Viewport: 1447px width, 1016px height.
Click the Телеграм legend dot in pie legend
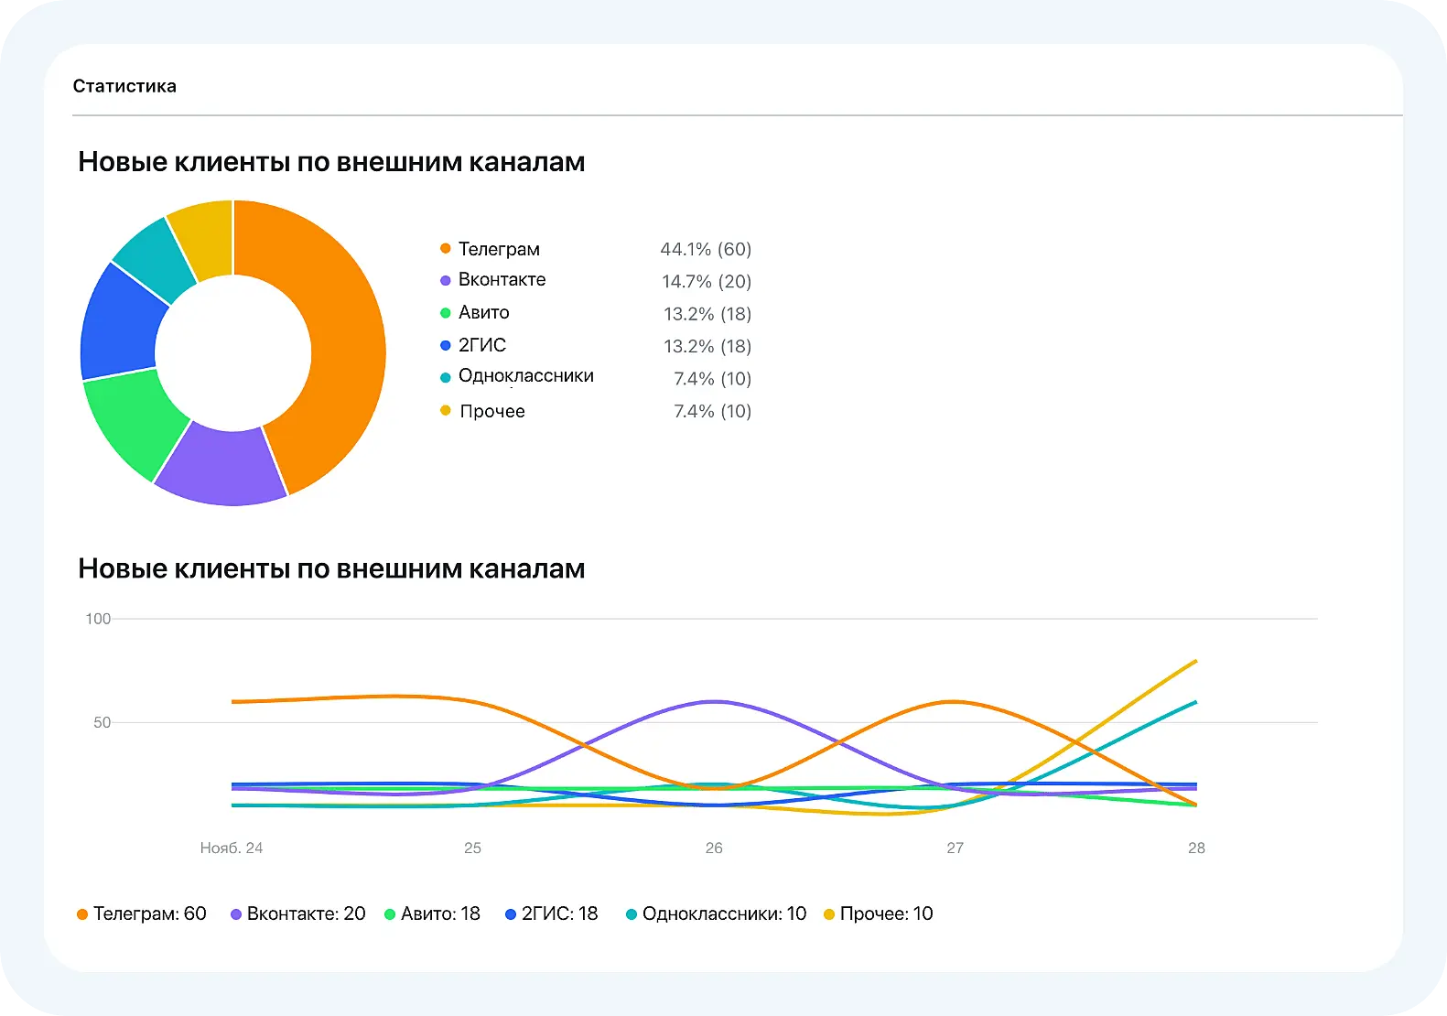click(446, 249)
